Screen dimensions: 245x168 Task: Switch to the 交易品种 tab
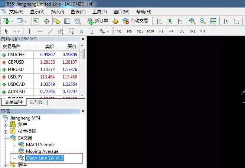(14, 102)
